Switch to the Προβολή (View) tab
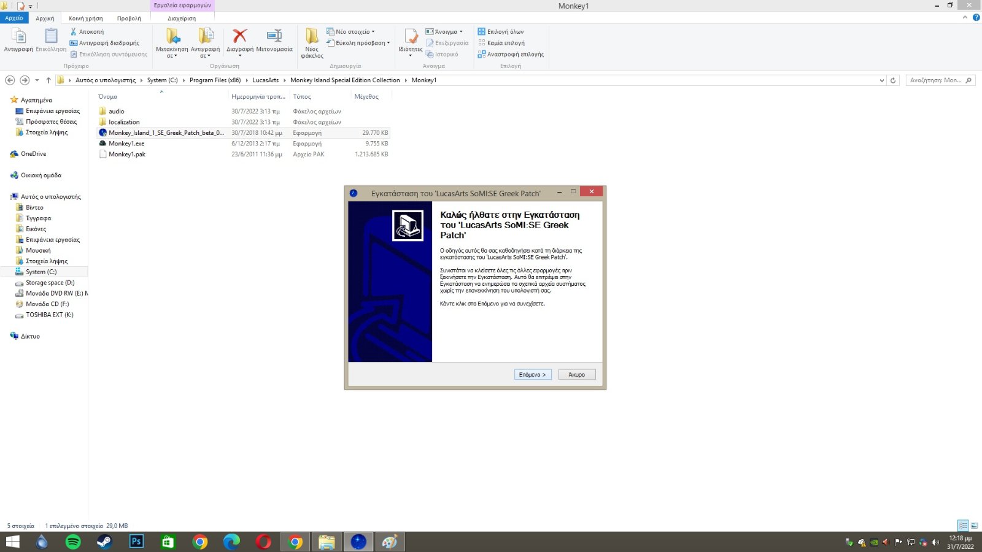Image resolution: width=982 pixels, height=552 pixels. [129, 18]
